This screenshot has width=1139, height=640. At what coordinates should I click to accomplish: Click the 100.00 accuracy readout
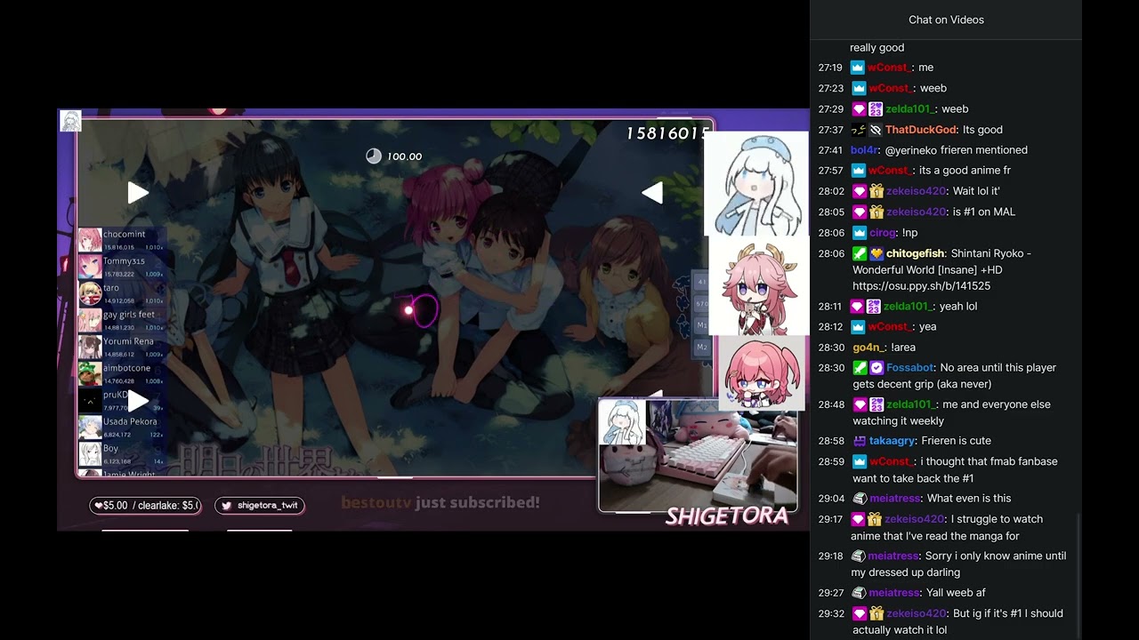pyautogui.click(x=404, y=156)
